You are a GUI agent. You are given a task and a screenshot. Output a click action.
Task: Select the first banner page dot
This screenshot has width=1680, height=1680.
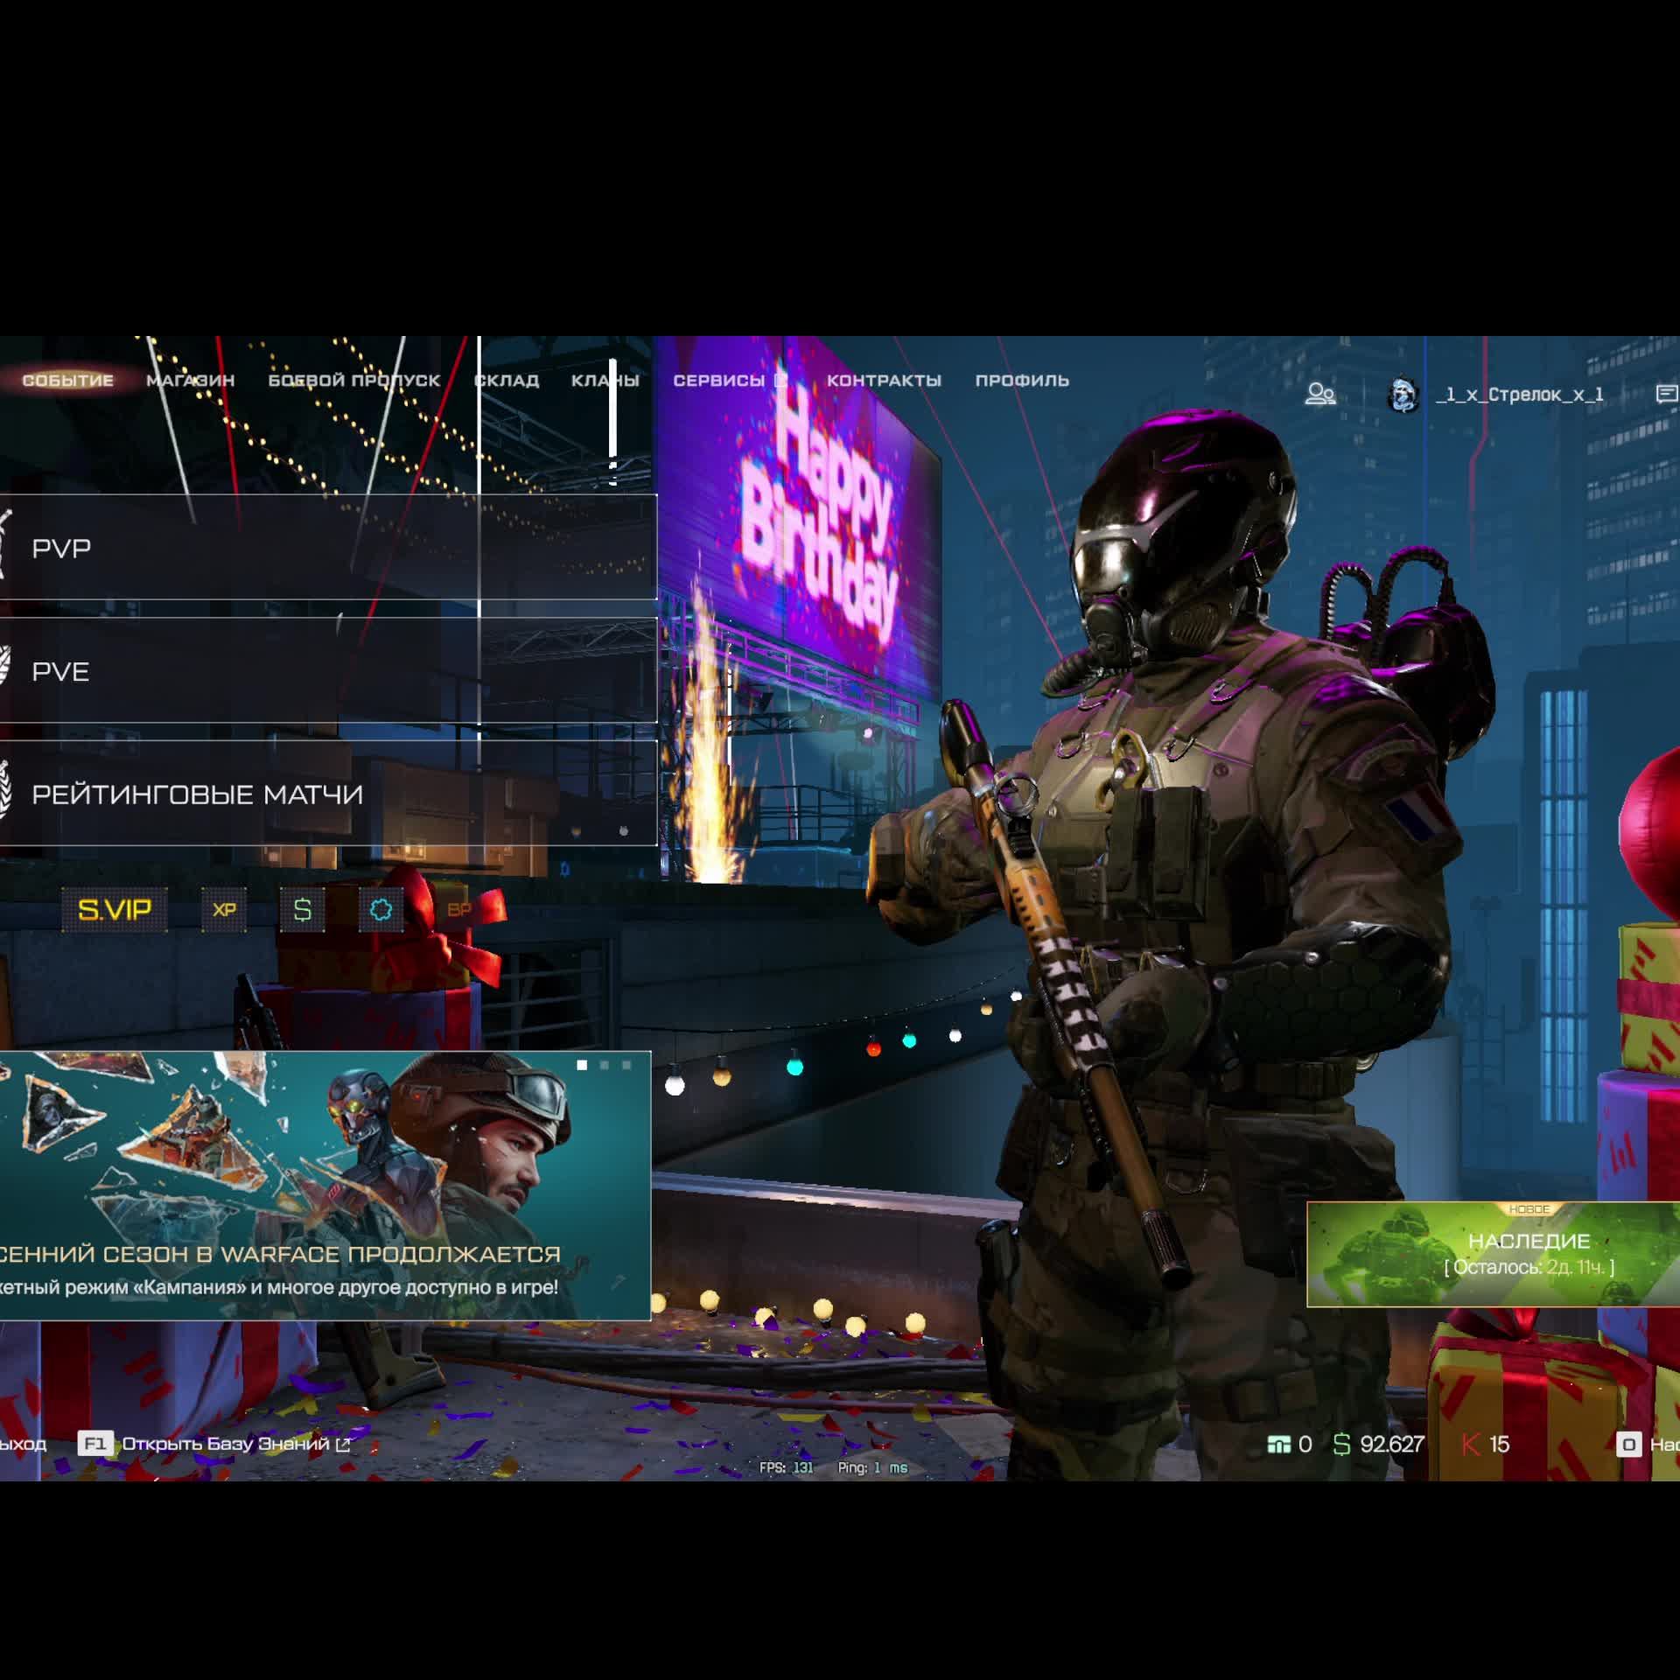click(x=582, y=1065)
